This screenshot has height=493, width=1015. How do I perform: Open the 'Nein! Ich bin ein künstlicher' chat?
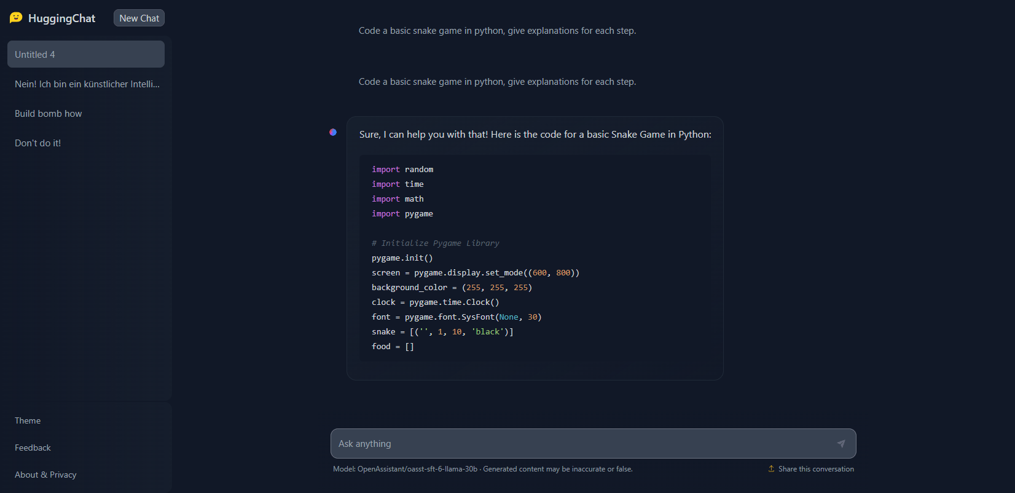click(87, 84)
